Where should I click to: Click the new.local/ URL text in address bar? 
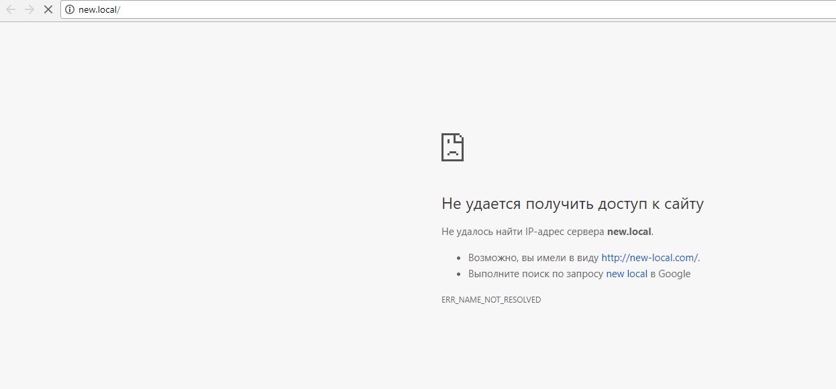(99, 9)
